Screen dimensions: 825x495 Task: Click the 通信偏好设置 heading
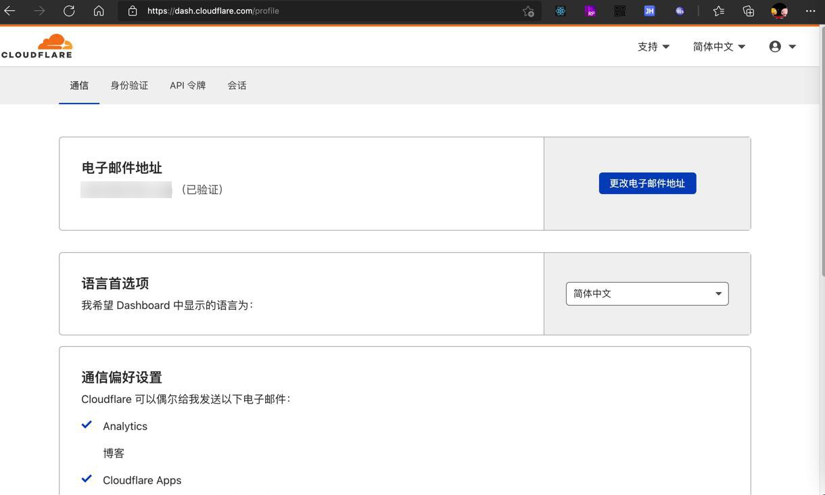pyautogui.click(x=122, y=377)
